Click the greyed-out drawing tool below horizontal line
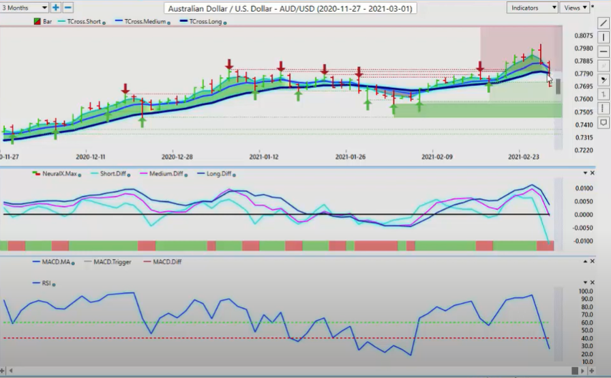Viewport: 611px width, 378px height. coord(603,66)
